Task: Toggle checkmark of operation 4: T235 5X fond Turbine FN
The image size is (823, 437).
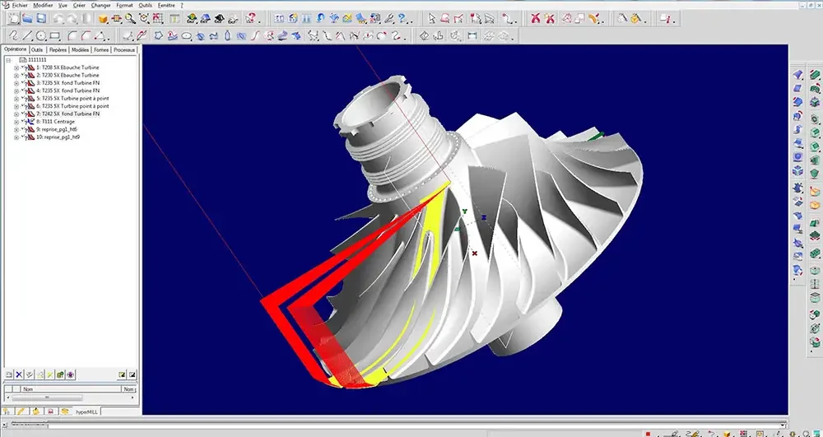Action: coord(23,91)
